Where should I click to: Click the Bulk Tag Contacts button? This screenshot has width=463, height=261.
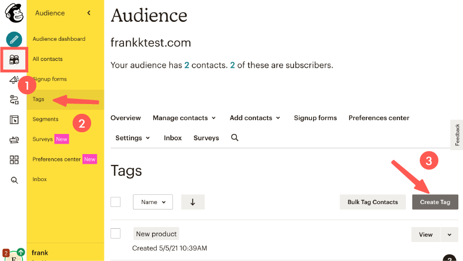coord(372,202)
